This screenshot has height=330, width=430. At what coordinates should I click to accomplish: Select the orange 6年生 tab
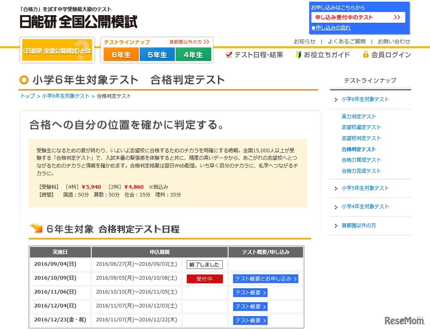point(121,54)
